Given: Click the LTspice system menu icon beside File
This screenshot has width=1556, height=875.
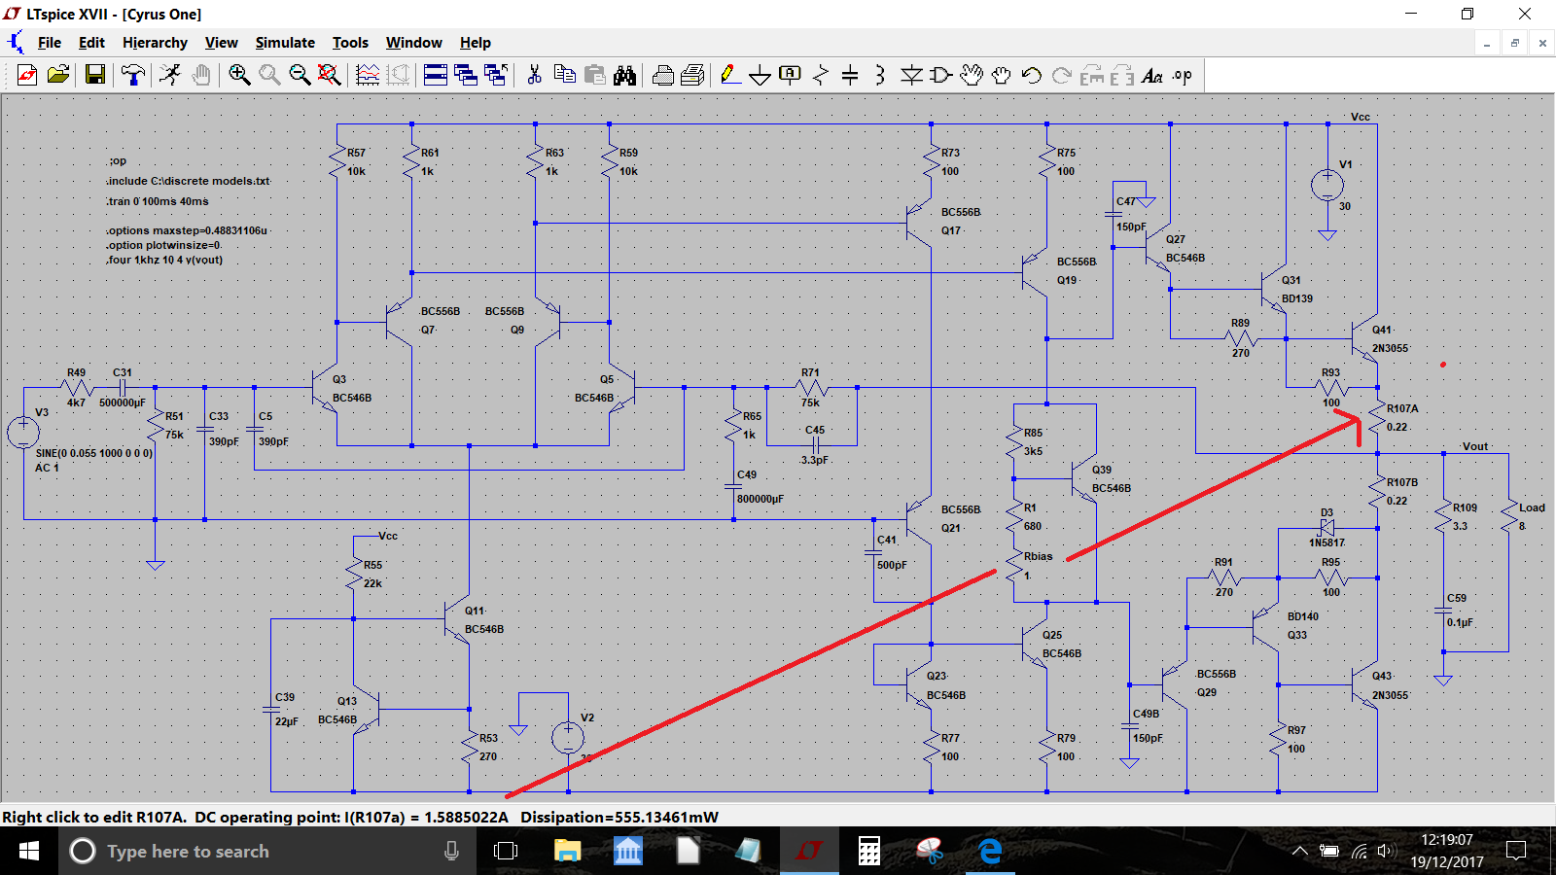Looking at the screenshot, I should click(16, 43).
